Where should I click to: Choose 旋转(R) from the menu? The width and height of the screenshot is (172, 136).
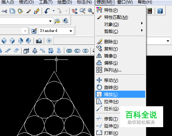[120, 87]
